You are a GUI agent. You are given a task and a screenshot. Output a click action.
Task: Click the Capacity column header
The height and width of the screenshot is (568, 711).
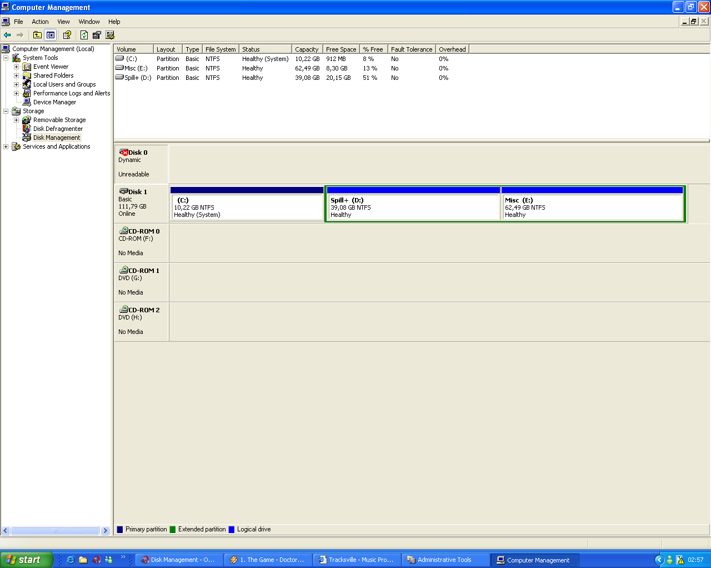307,49
